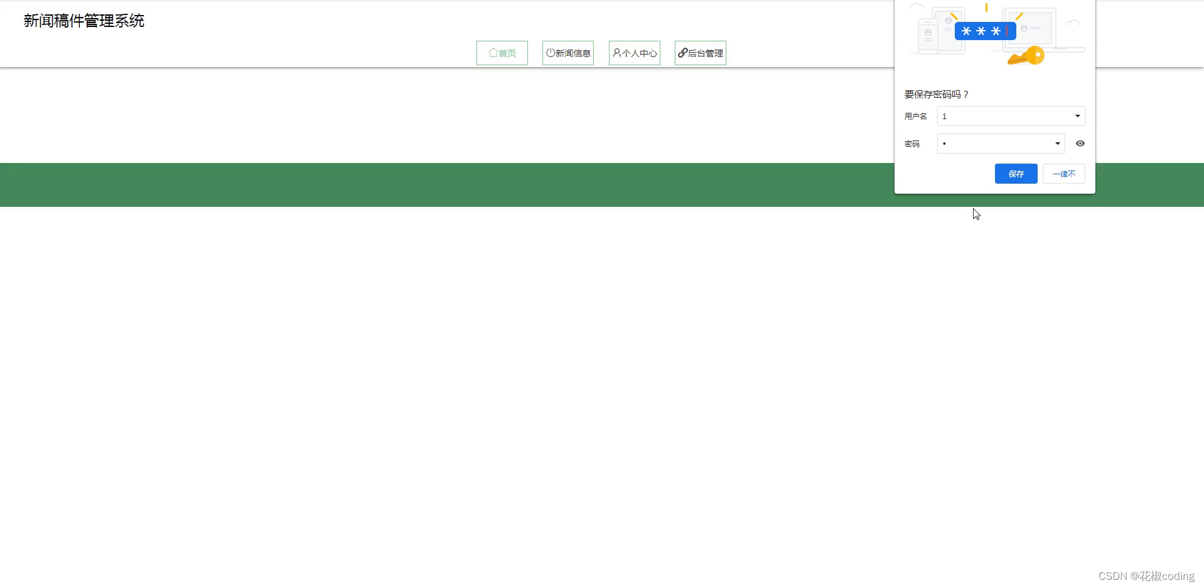
Task: Open the 新闻信息 navigation item
Action: (568, 53)
